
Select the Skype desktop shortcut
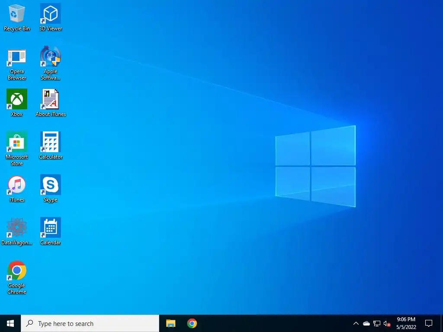tap(51, 188)
